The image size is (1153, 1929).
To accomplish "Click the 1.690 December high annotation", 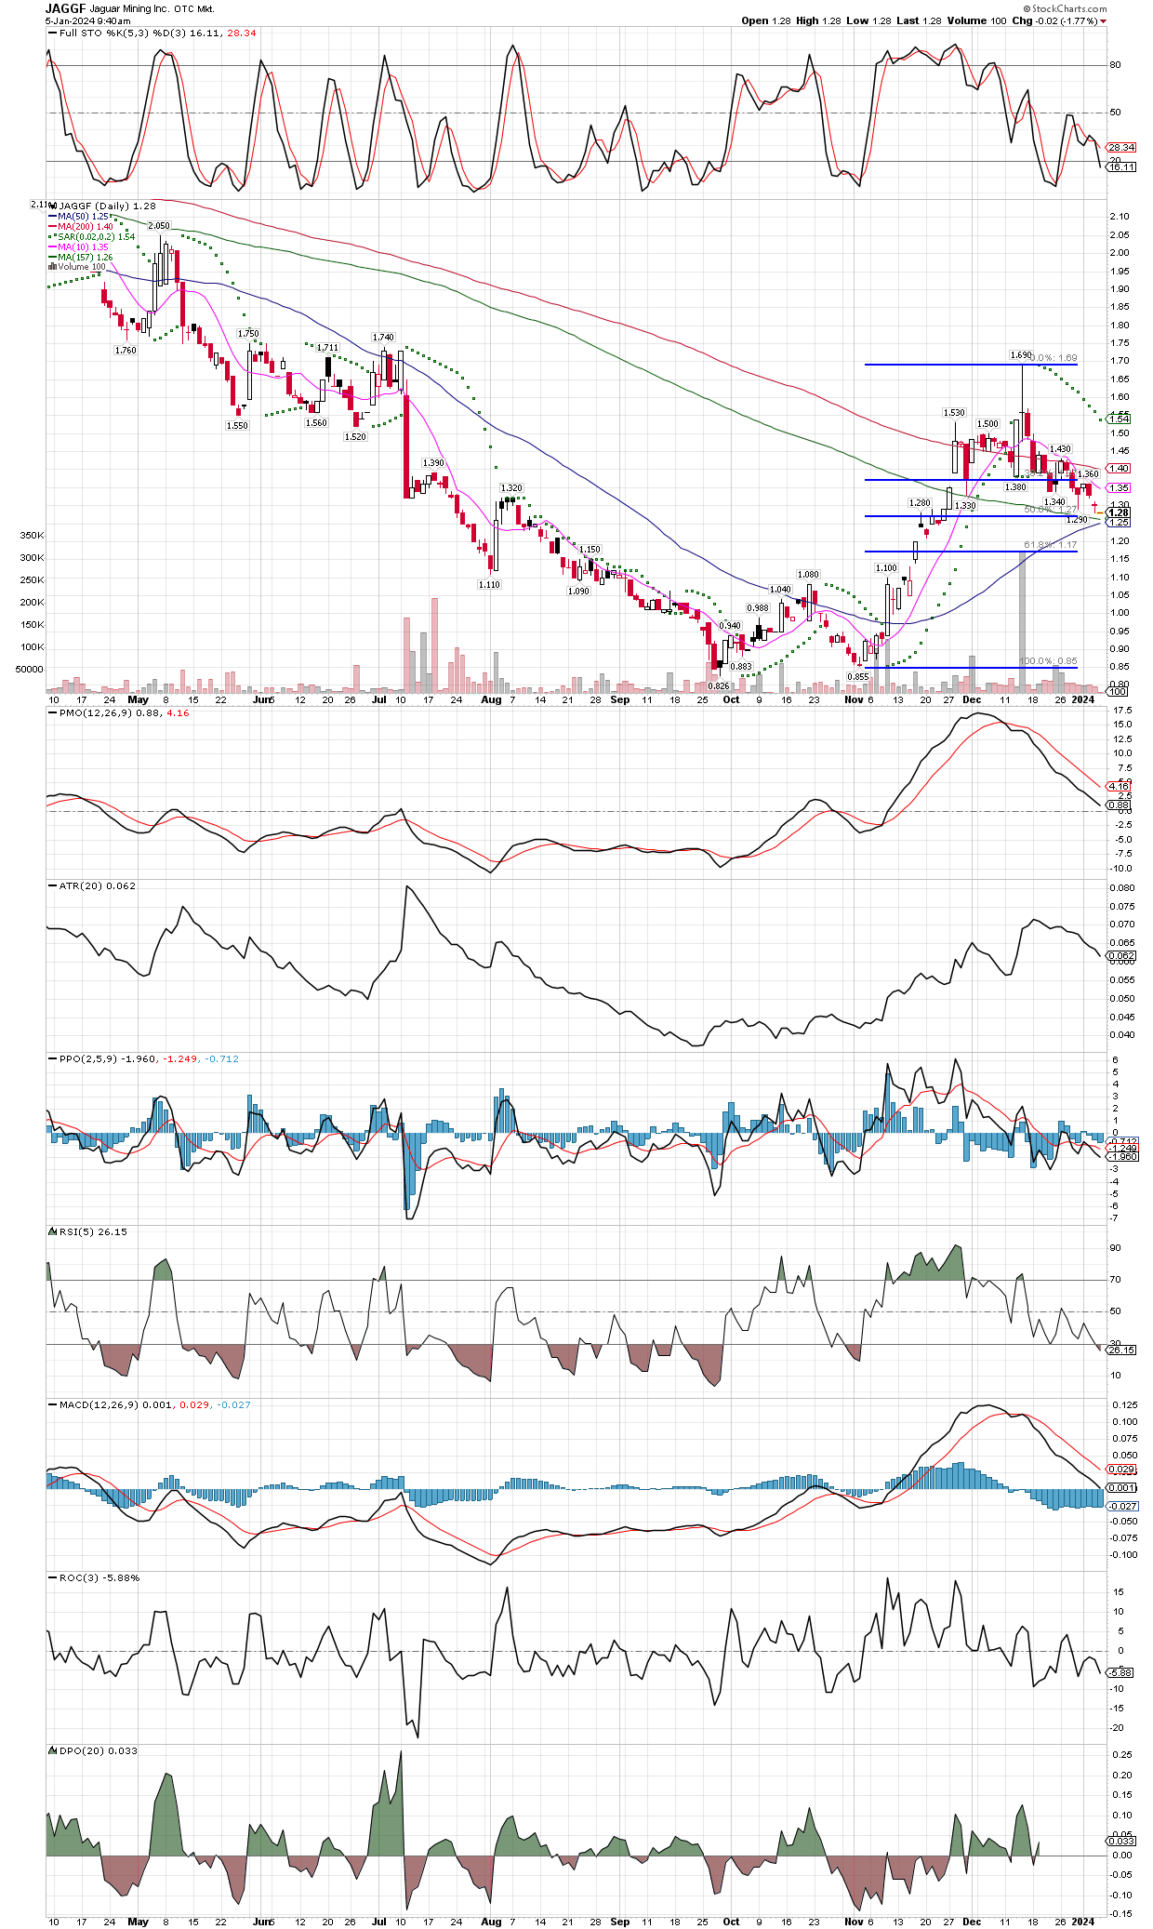I will [x=1021, y=354].
